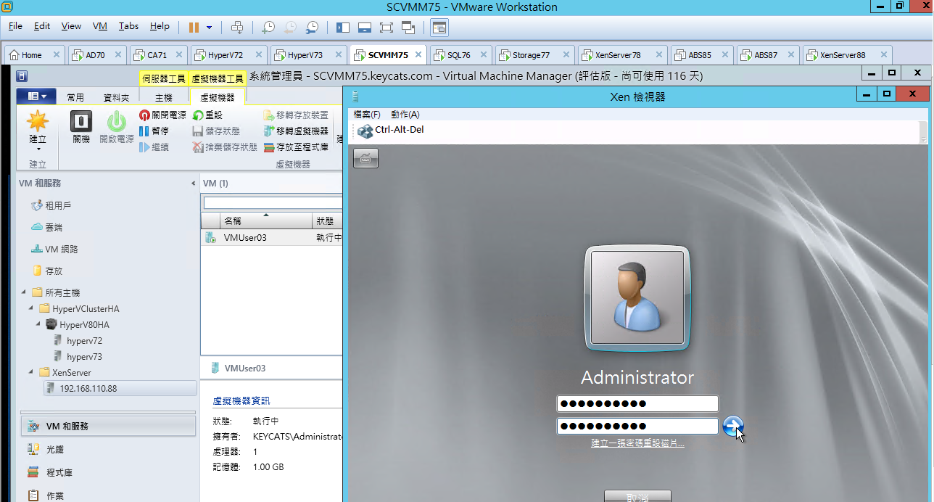Switch to the HyperV72 VMware tab
934x502 pixels.
(x=229, y=55)
